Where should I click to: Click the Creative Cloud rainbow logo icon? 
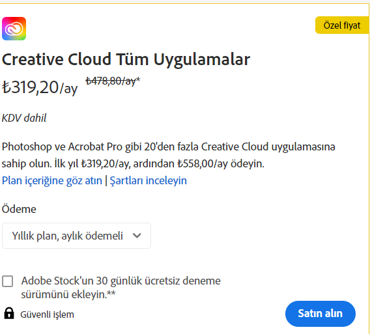click(14, 29)
